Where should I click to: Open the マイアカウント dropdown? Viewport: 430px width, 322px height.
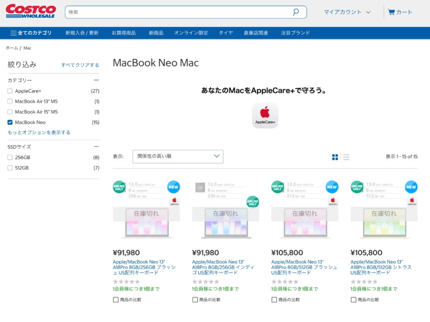click(347, 12)
